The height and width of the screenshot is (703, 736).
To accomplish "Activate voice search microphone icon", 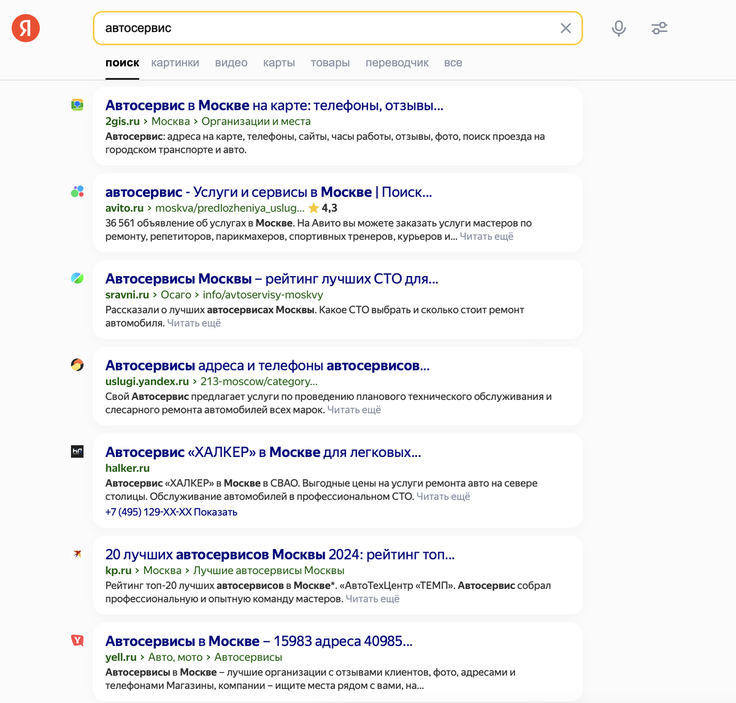I will click(x=619, y=28).
